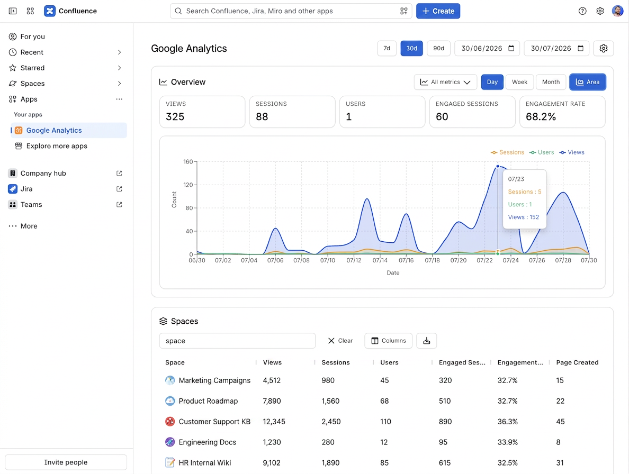Select the 90d date range
629x474 pixels.
pos(438,49)
